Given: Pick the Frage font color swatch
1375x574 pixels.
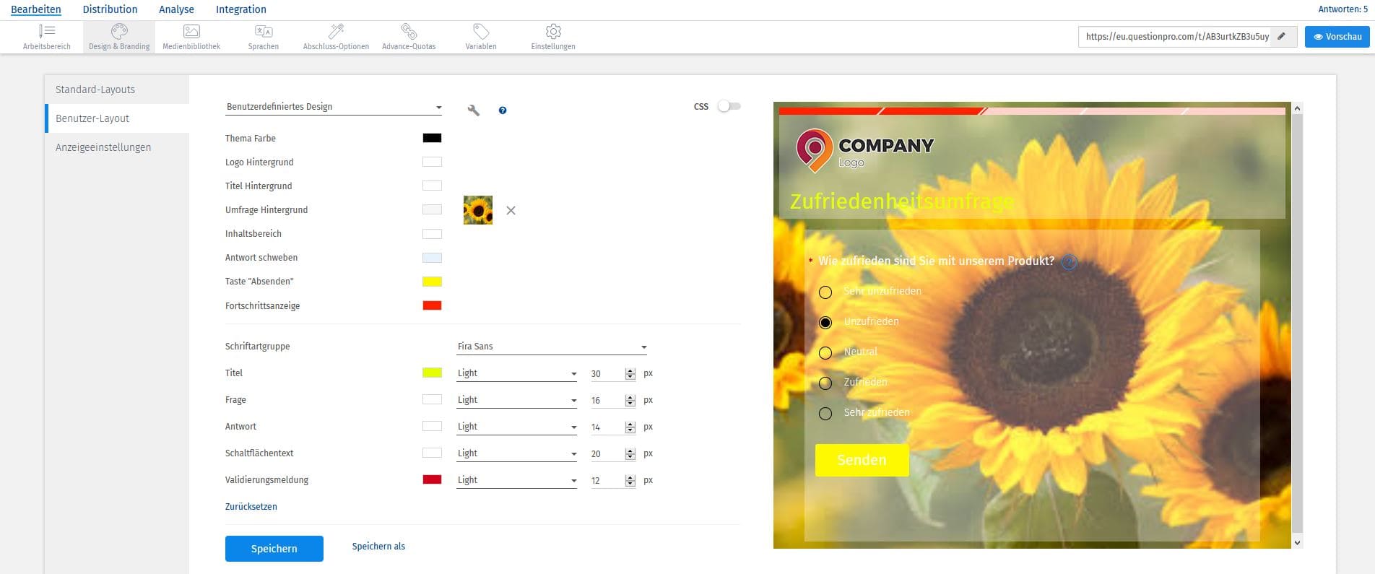Looking at the screenshot, I should click(x=432, y=399).
